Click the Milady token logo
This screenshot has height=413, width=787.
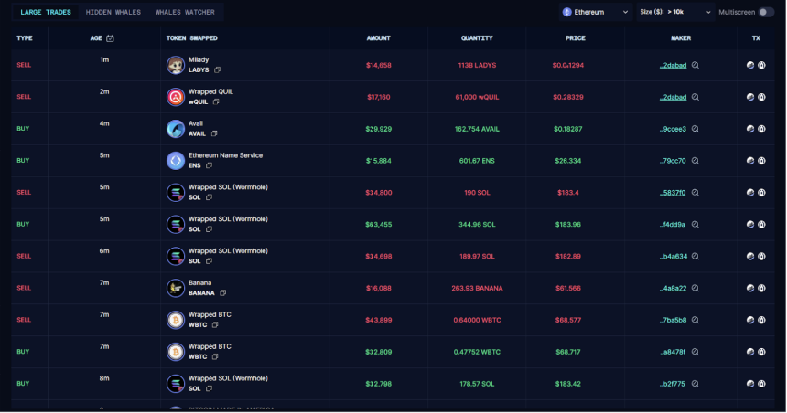[176, 65]
